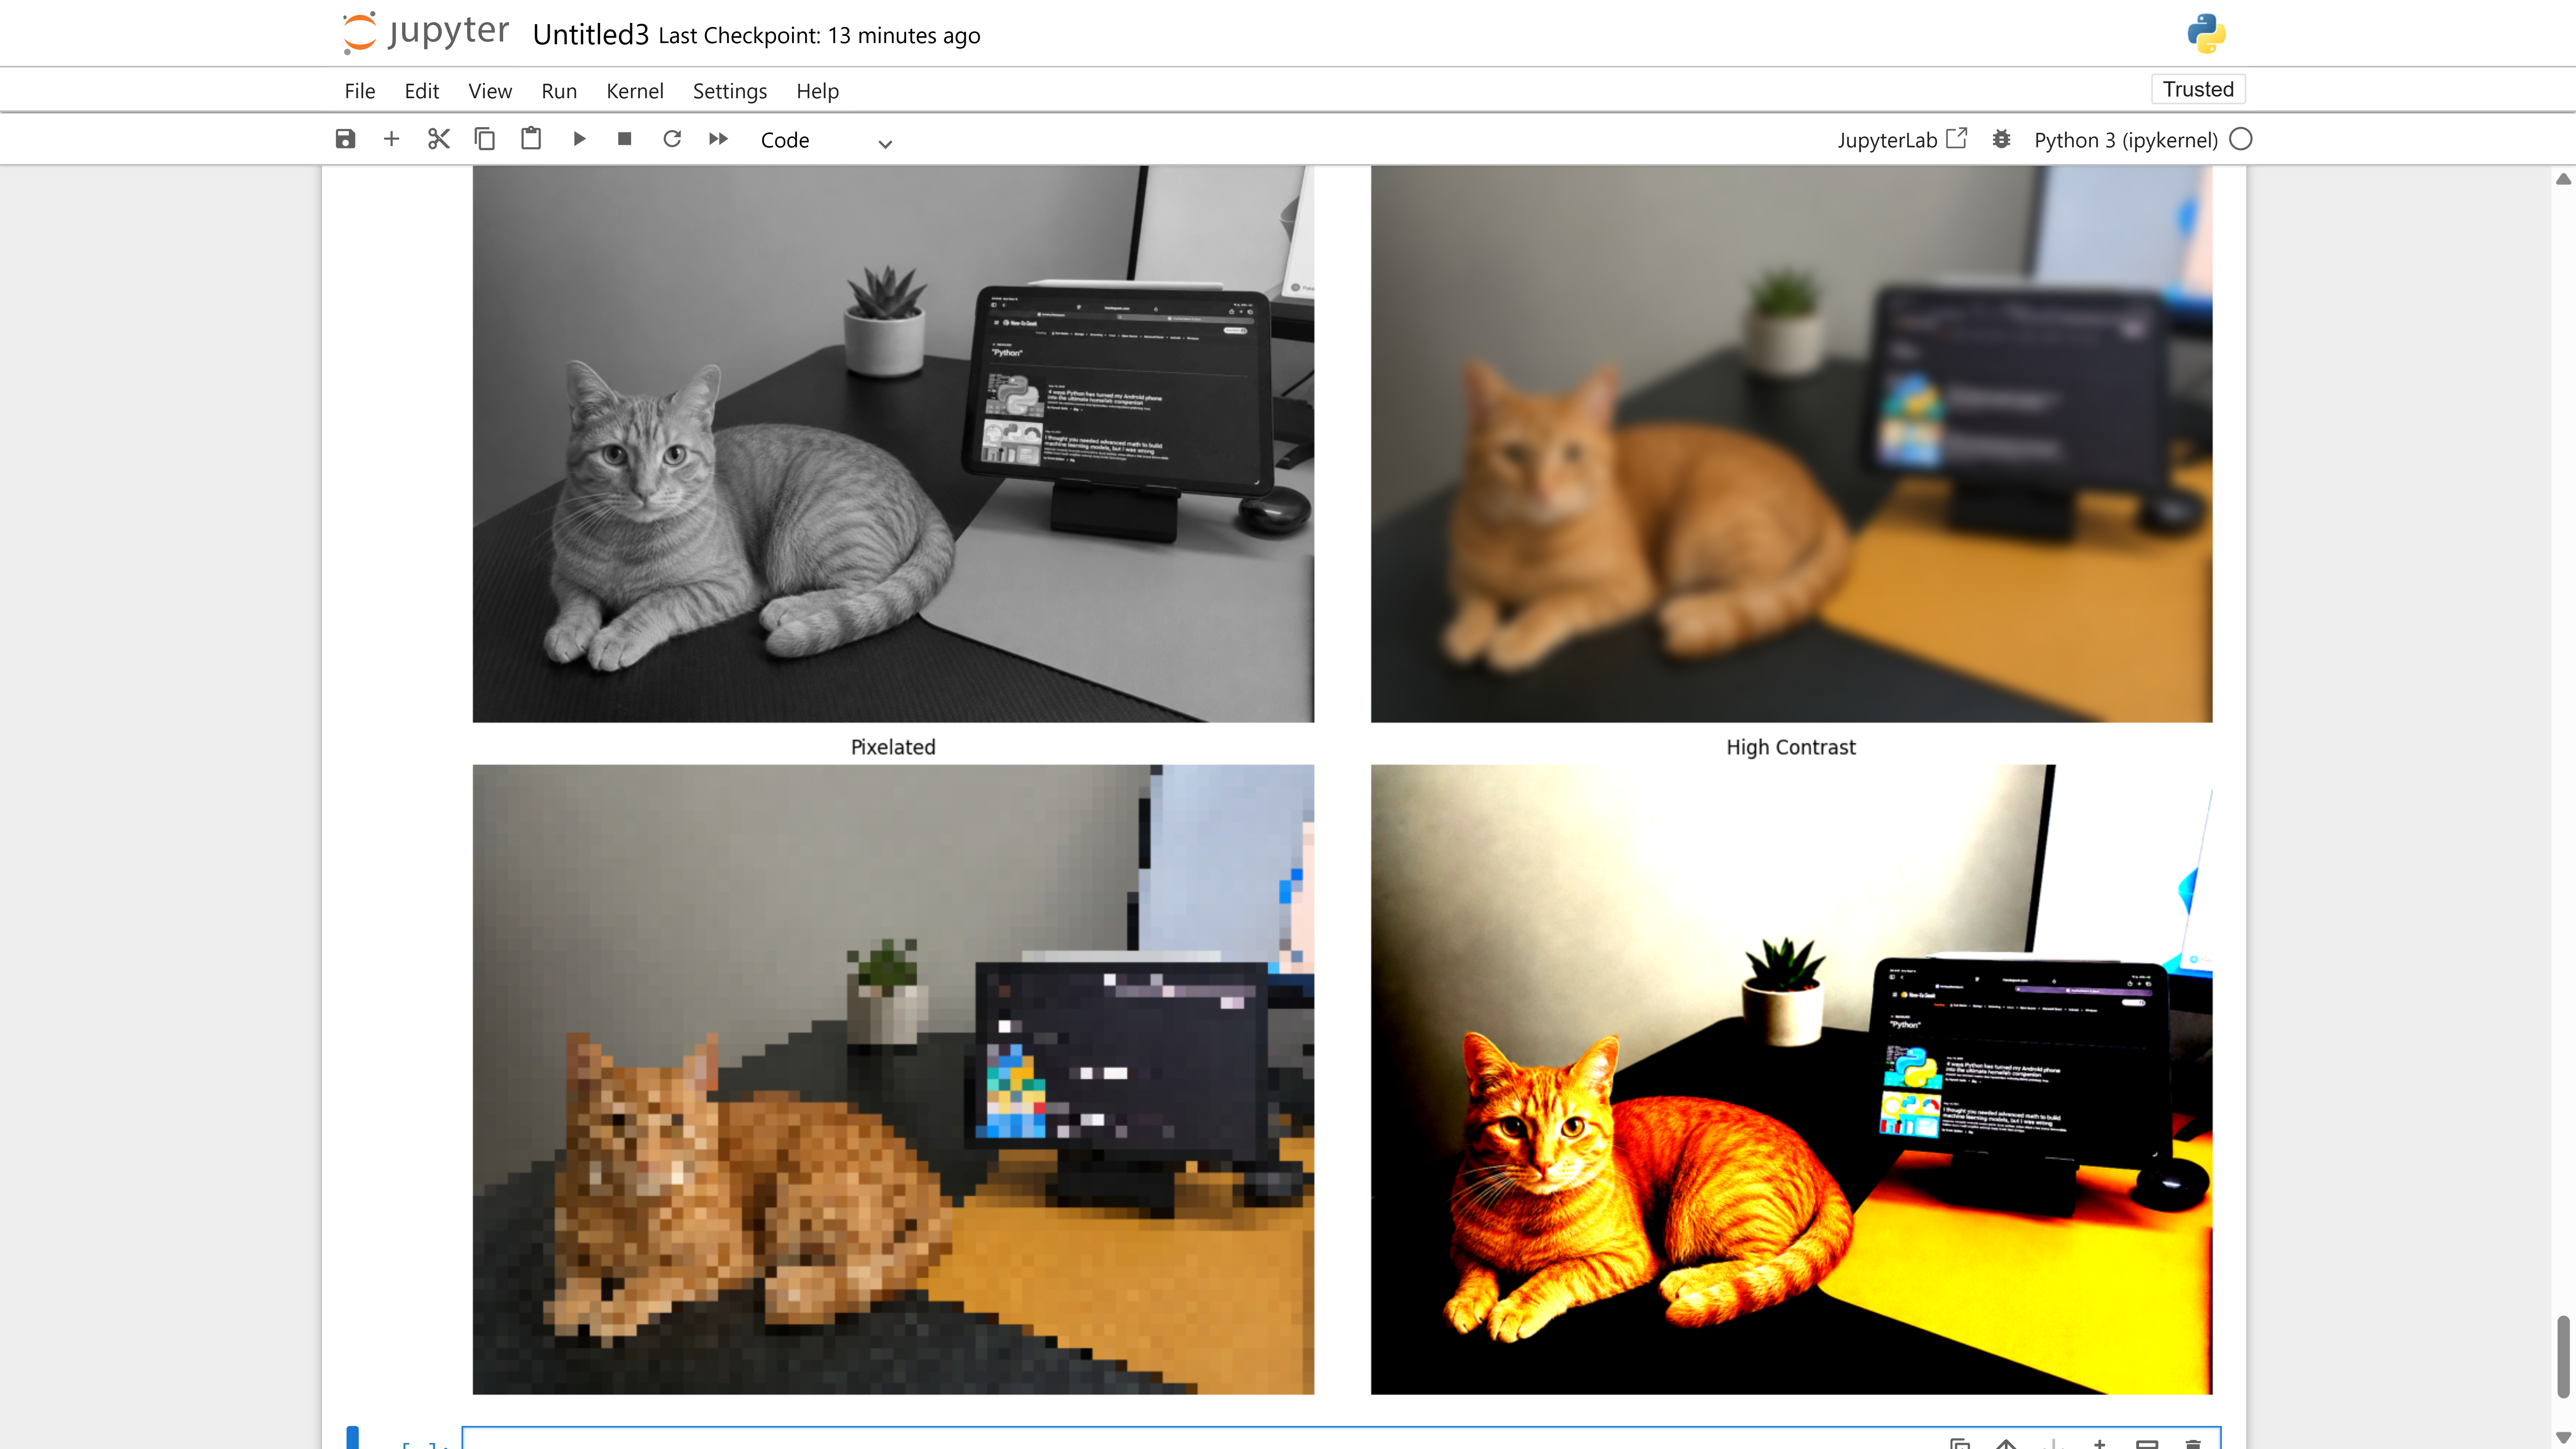This screenshot has width=2576, height=1449.
Task: Paste cell from clipboard
Action: 531,139
